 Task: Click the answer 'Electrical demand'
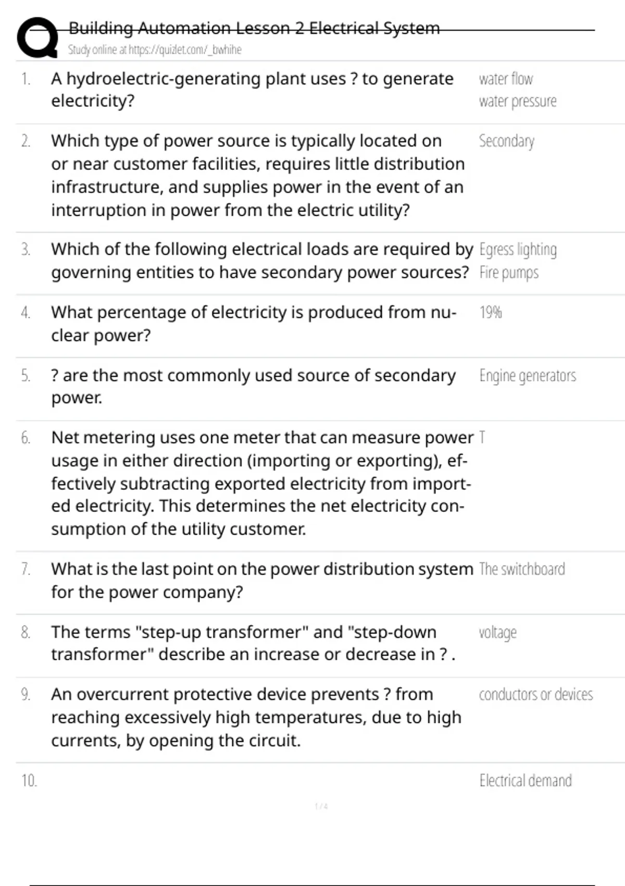pos(525,781)
